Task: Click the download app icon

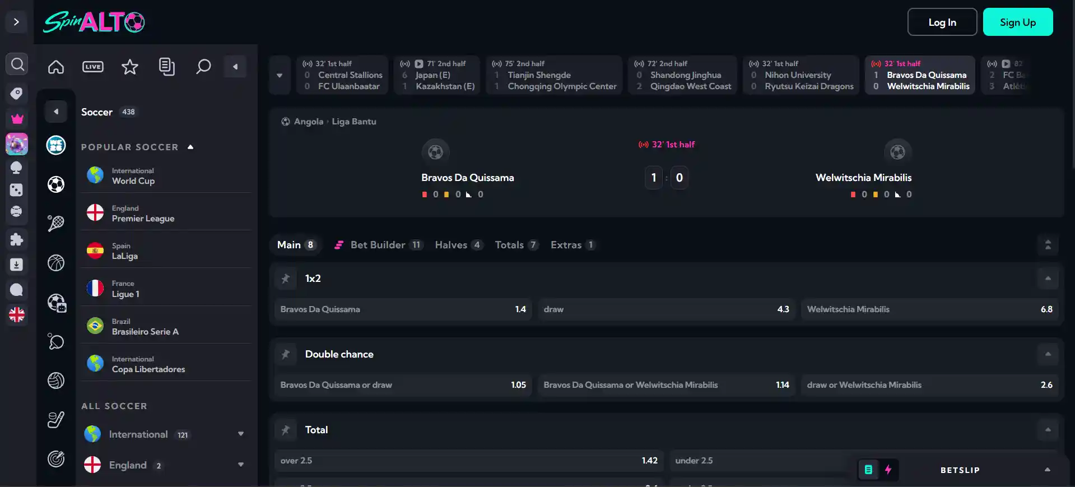Action: pyautogui.click(x=17, y=265)
